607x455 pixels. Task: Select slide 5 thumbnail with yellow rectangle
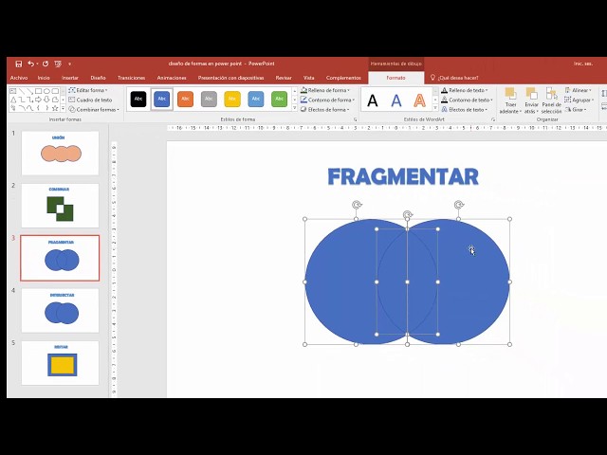[60, 363]
